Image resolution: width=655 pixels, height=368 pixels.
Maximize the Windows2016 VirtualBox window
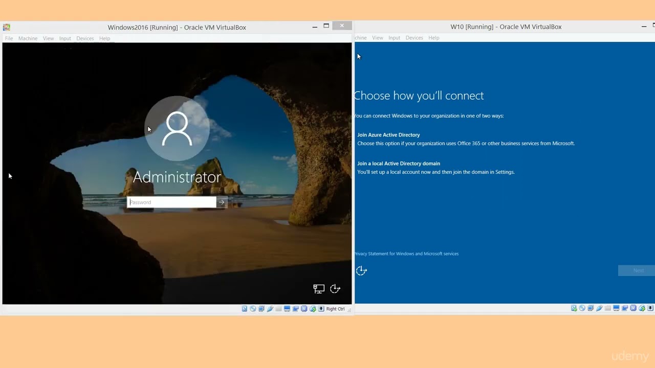(326, 26)
